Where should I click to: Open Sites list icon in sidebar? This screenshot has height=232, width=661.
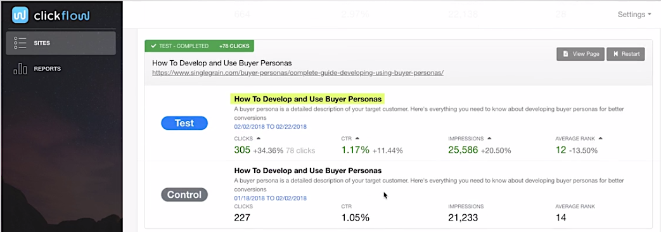point(20,42)
